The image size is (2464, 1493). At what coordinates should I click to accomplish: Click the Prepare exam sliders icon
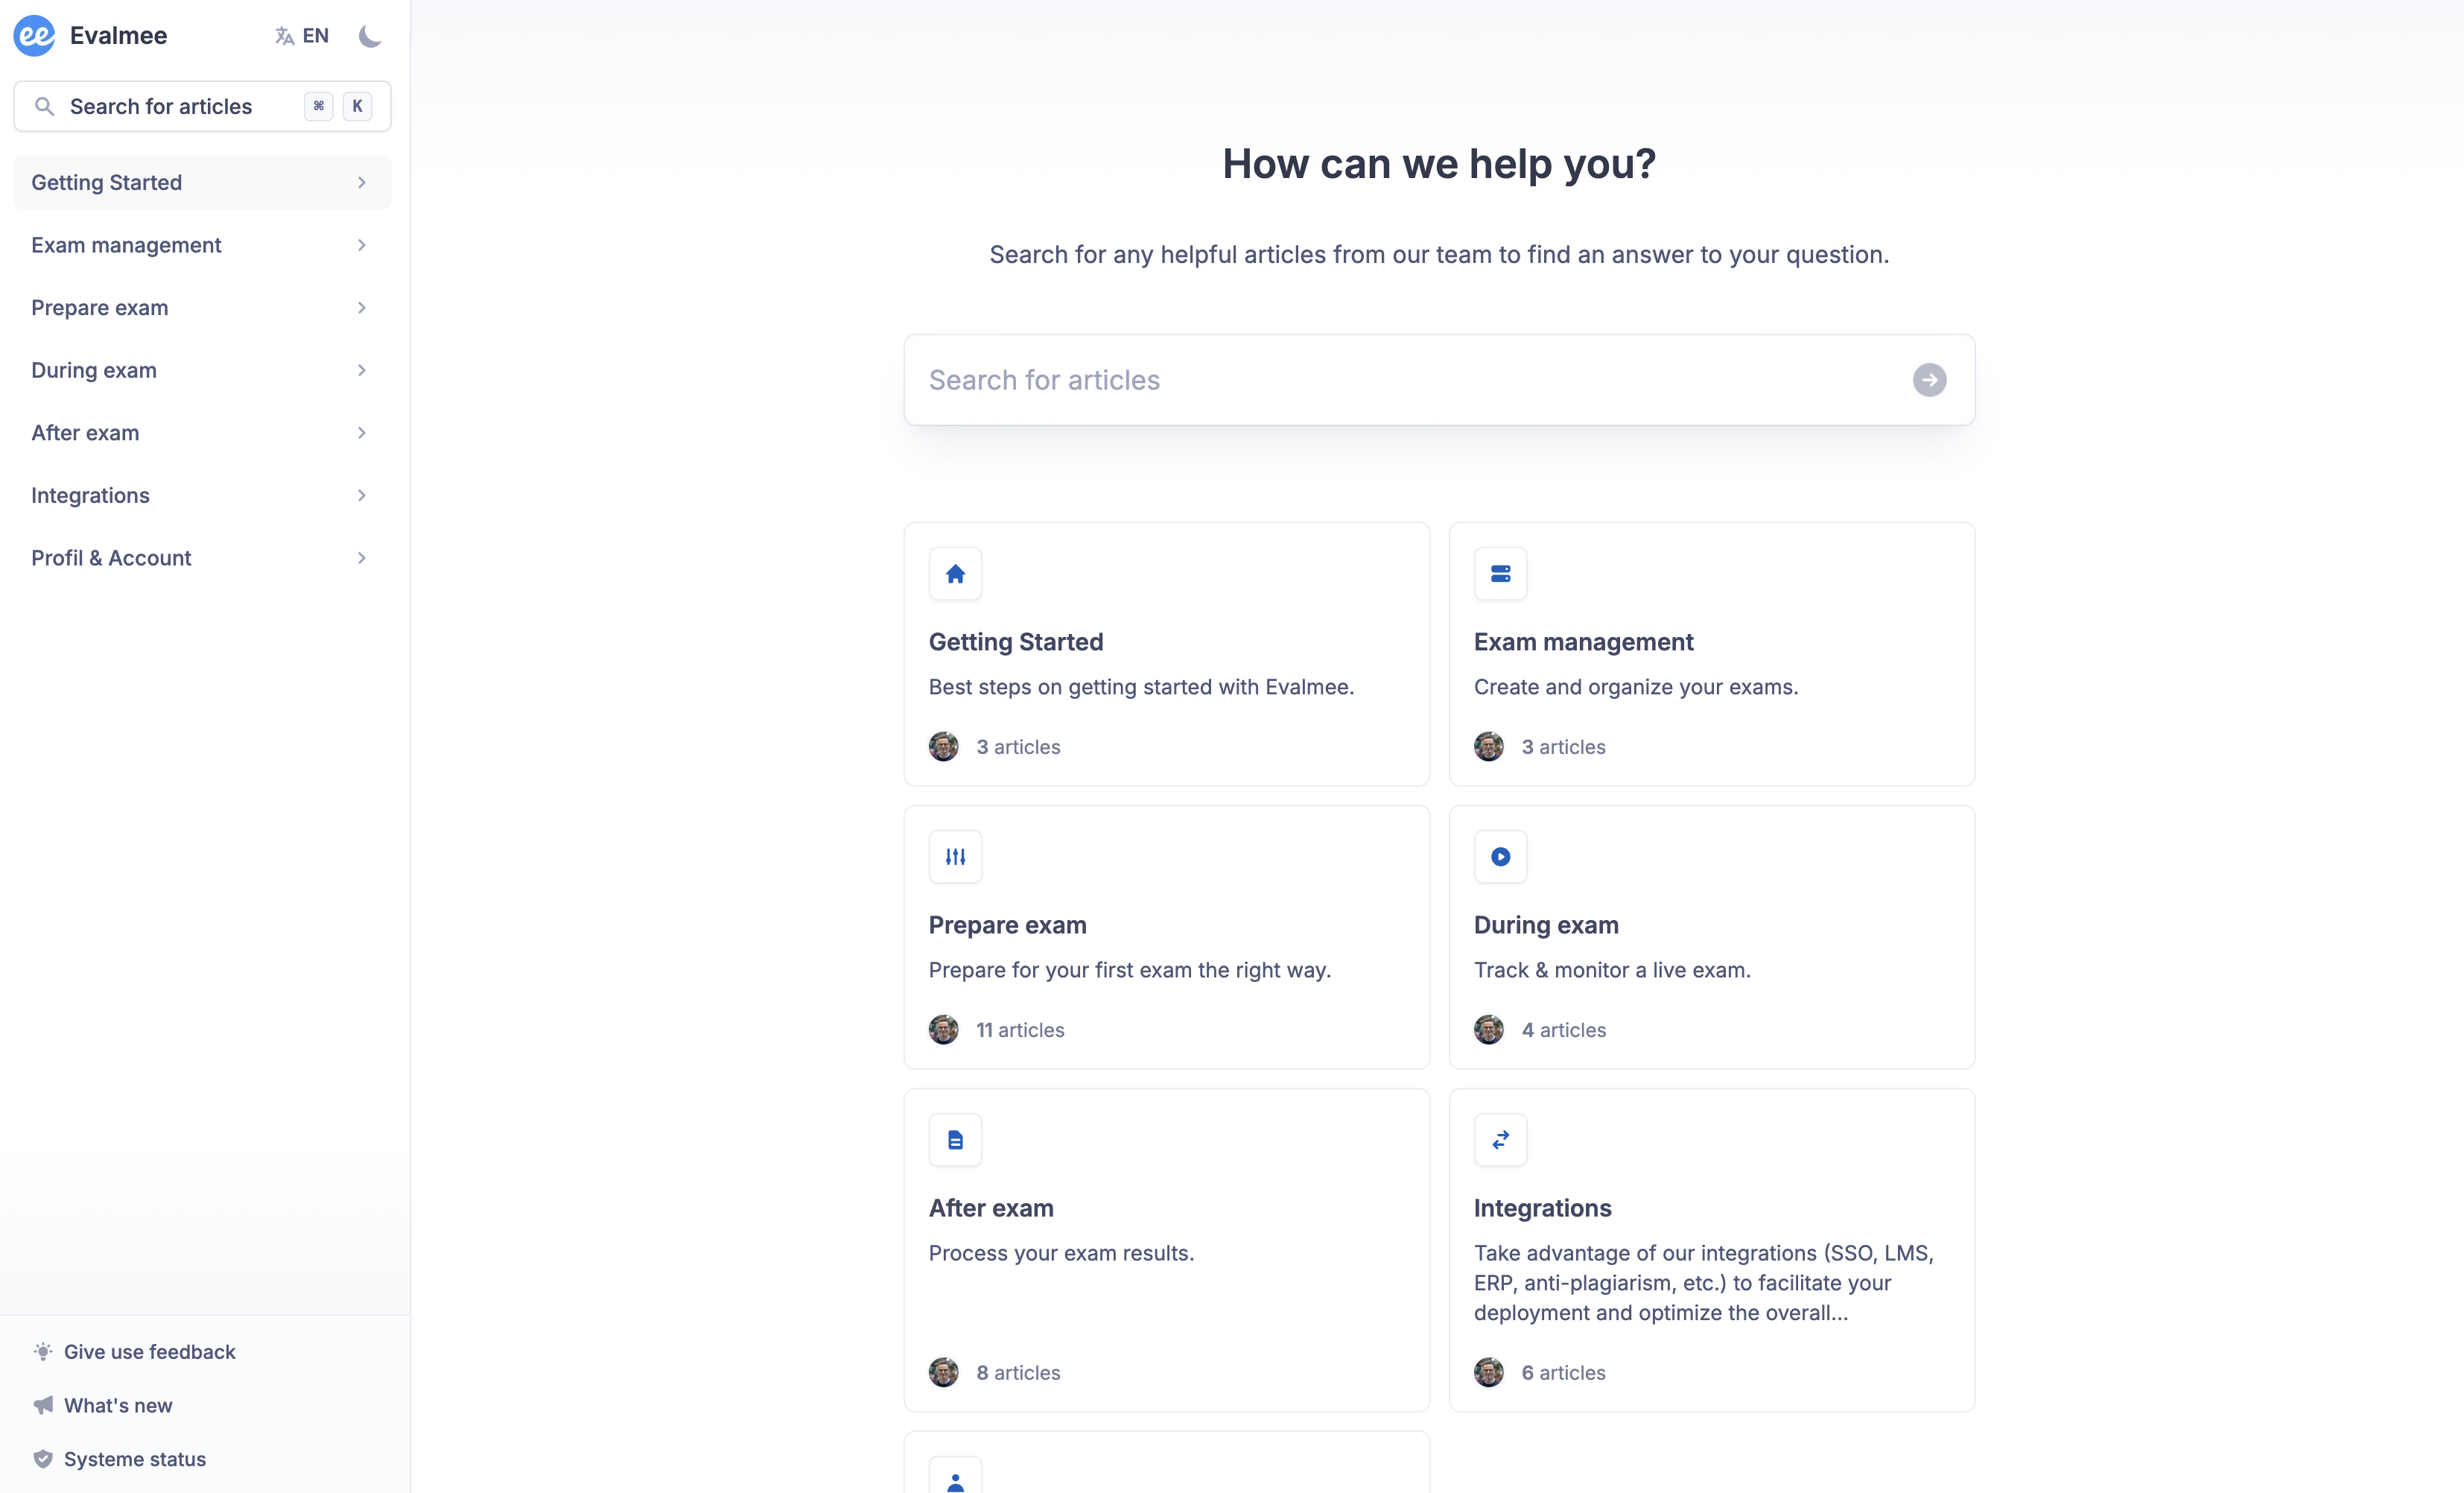coord(955,857)
